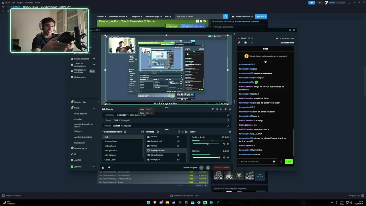Screen dimensions: 366x206
Task: Click the Steam store search magnifier
Action: pyautogui.click(x=226, y=17)
